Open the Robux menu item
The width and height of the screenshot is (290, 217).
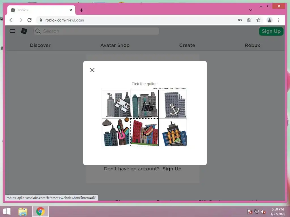[252, 45]
